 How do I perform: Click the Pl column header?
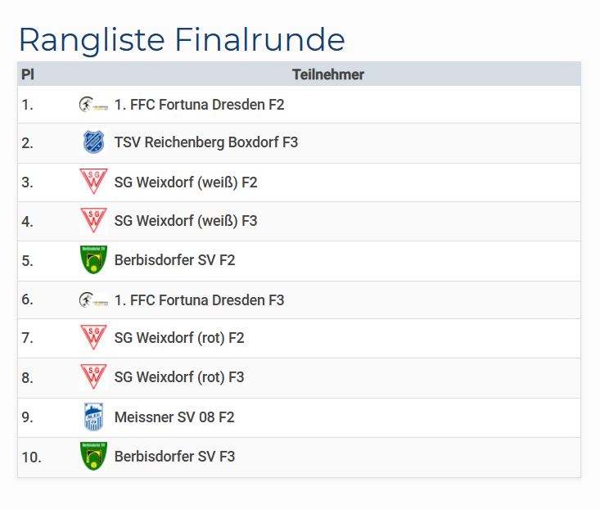(28, 74)
